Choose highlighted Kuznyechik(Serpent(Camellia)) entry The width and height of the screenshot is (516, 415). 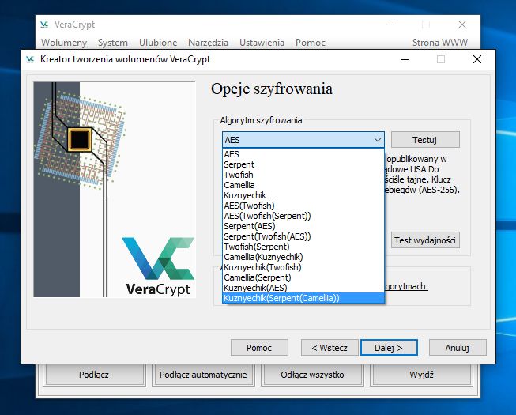[x=303, y=298]
